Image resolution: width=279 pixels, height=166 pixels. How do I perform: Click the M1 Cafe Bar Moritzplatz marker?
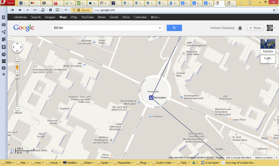[x=130, y=109]
